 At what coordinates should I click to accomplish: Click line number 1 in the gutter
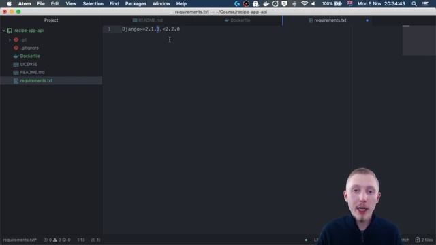pos(109,29)
